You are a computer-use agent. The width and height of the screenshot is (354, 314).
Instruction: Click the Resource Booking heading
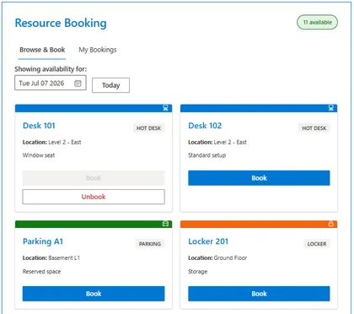coord(61,23)
